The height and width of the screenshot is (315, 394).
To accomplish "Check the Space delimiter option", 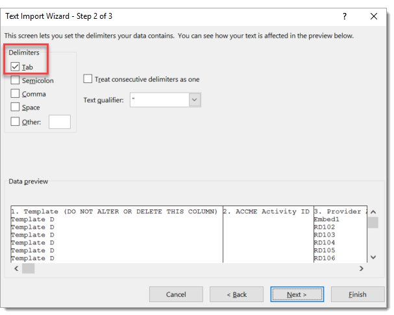I will [x=16, y=108].
